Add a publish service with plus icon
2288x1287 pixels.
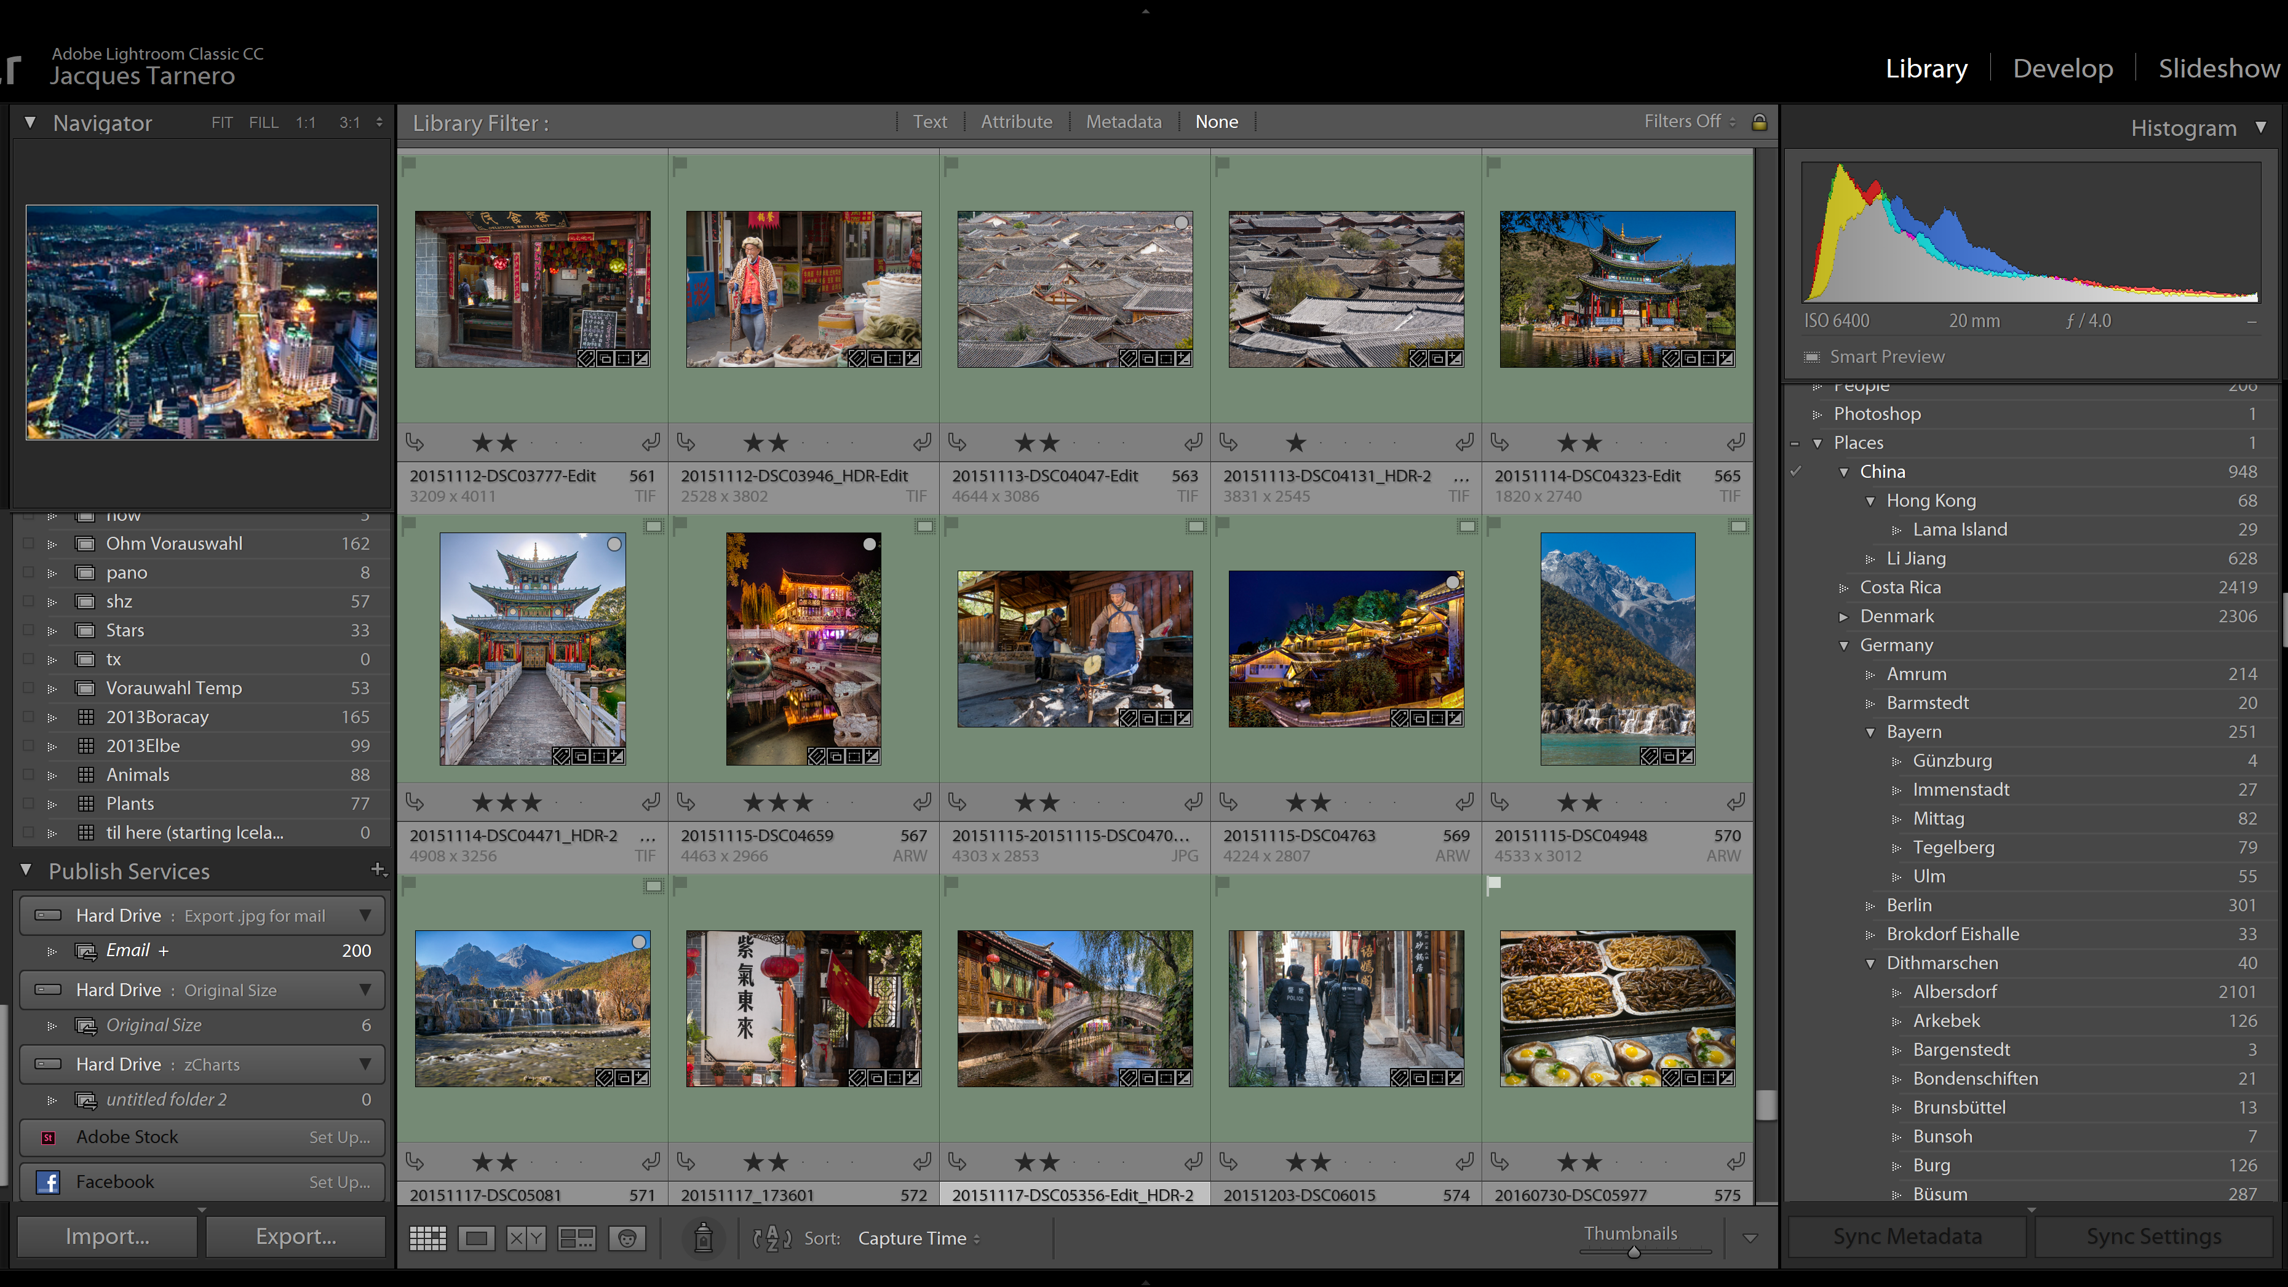(378, 869)
